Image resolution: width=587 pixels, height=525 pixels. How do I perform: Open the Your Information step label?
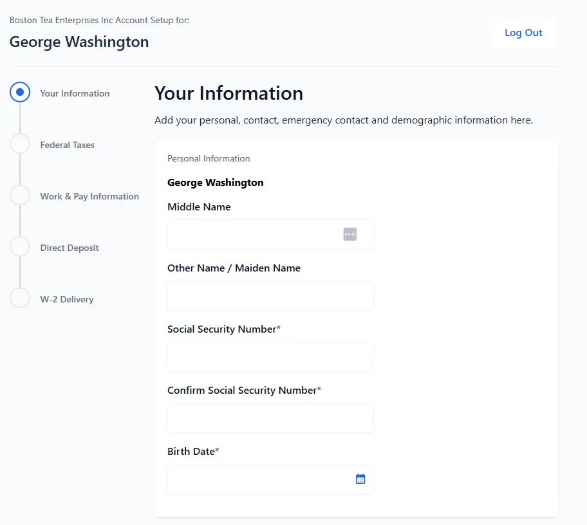75,93
